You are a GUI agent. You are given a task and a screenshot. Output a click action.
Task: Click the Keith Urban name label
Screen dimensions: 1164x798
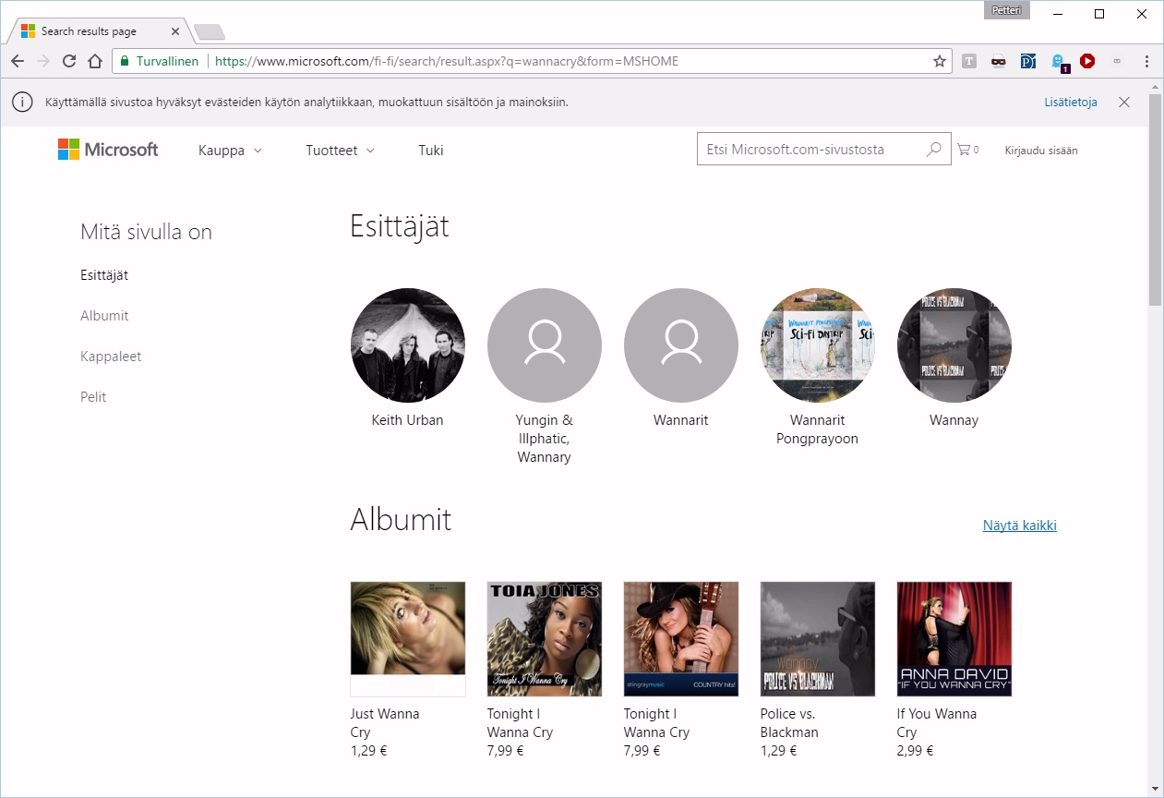coord(407,420)
